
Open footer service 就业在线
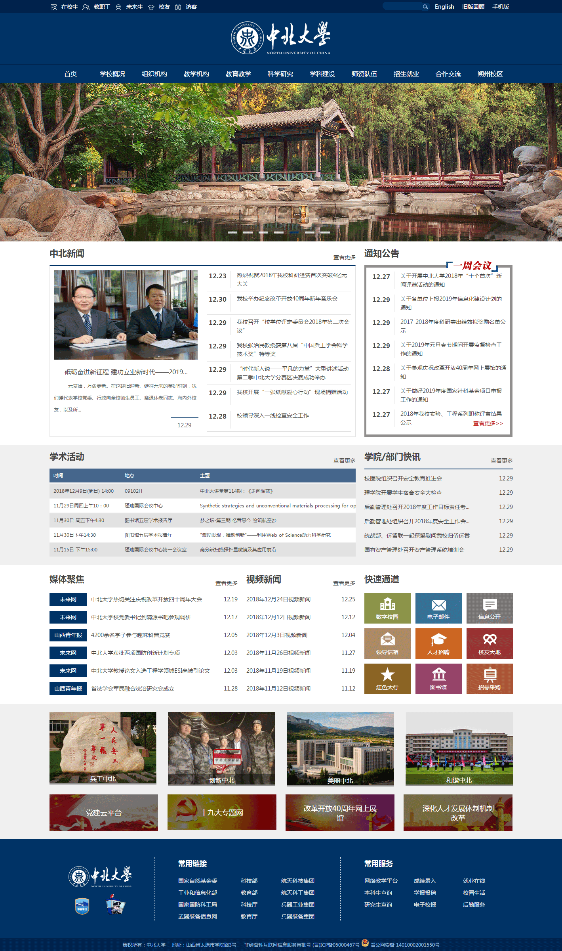click(x=474, y=881)
